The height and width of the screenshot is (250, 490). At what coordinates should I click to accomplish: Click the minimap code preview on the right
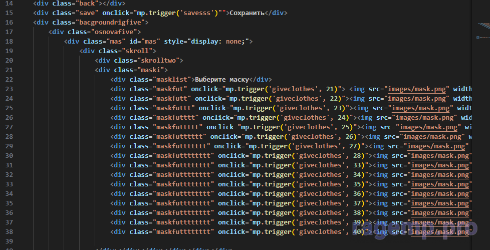pyautogui.click(x=481, y=30)
